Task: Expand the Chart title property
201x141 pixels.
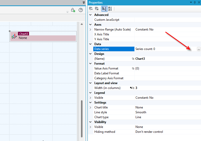Action: tap(90, 107)
